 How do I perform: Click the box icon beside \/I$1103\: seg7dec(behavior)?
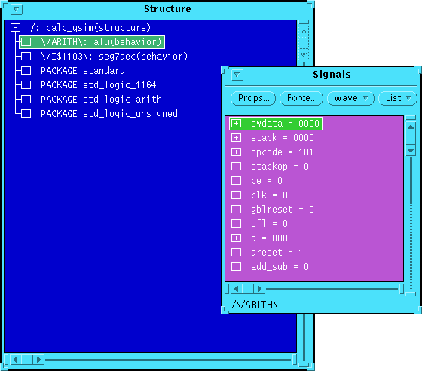pos(26,57)
